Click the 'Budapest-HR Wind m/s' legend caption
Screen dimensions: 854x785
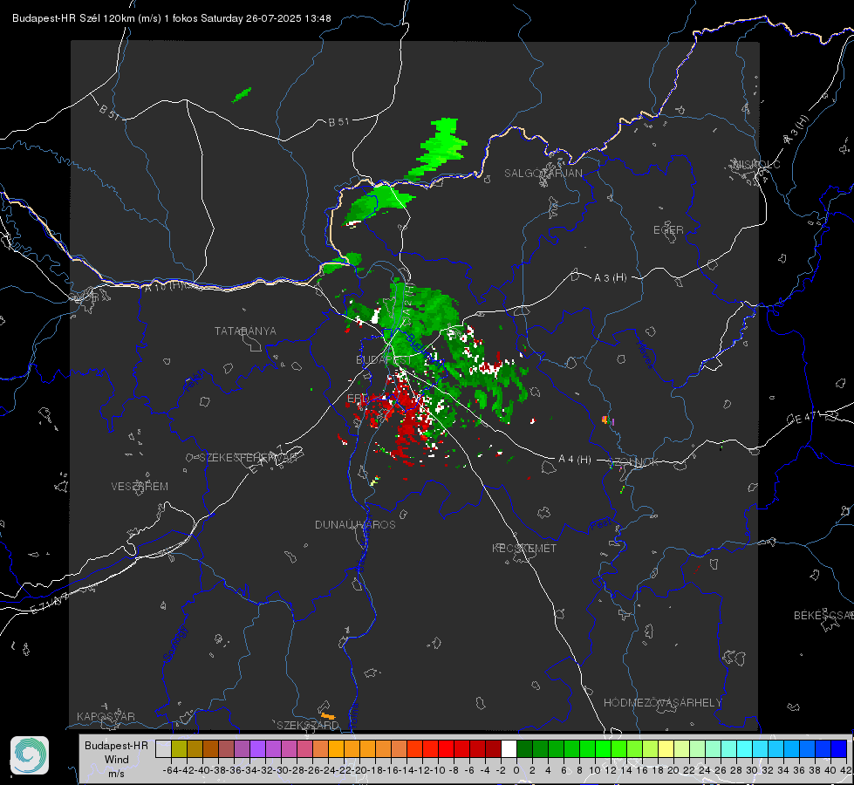tap(117, 760)
